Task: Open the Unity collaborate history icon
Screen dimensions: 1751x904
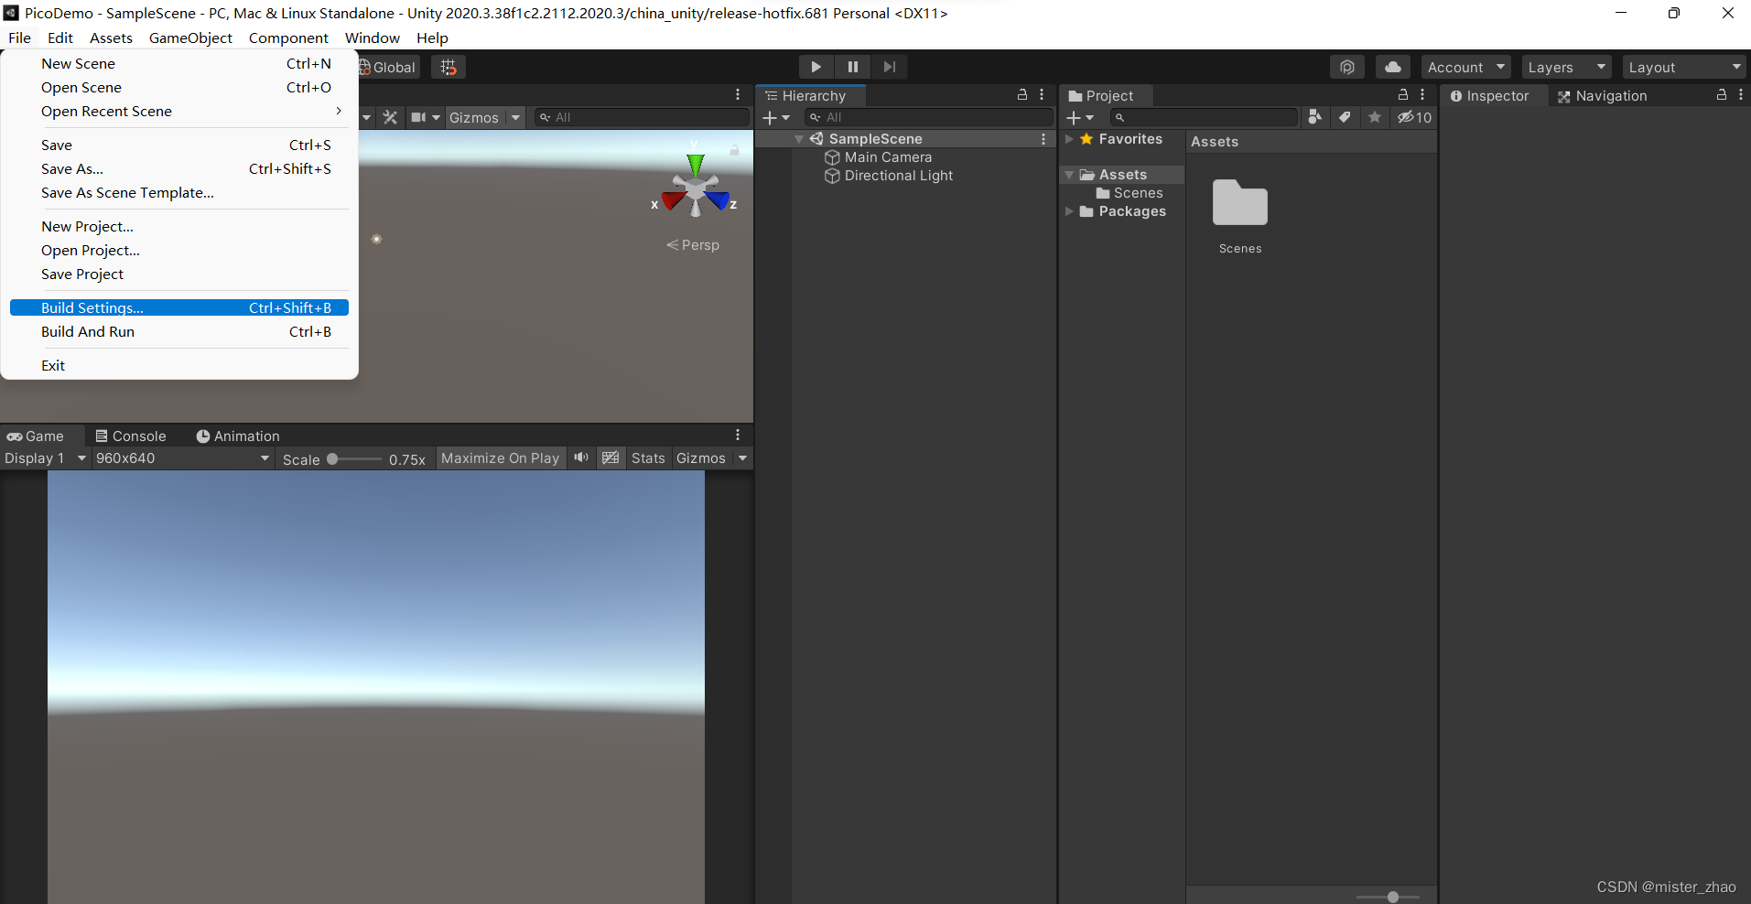Action: click(1347, 66)
